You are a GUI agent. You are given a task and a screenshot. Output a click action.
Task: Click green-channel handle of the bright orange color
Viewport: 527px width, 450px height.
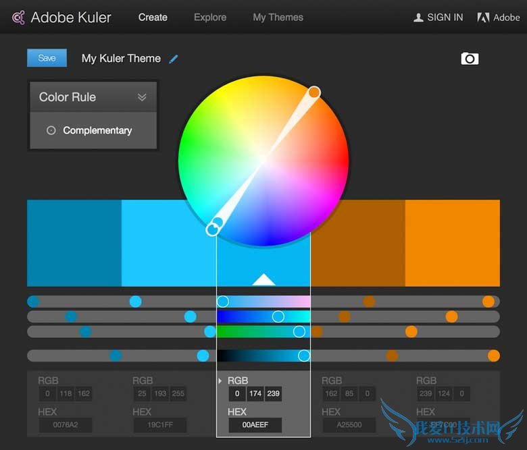(451, 316)
